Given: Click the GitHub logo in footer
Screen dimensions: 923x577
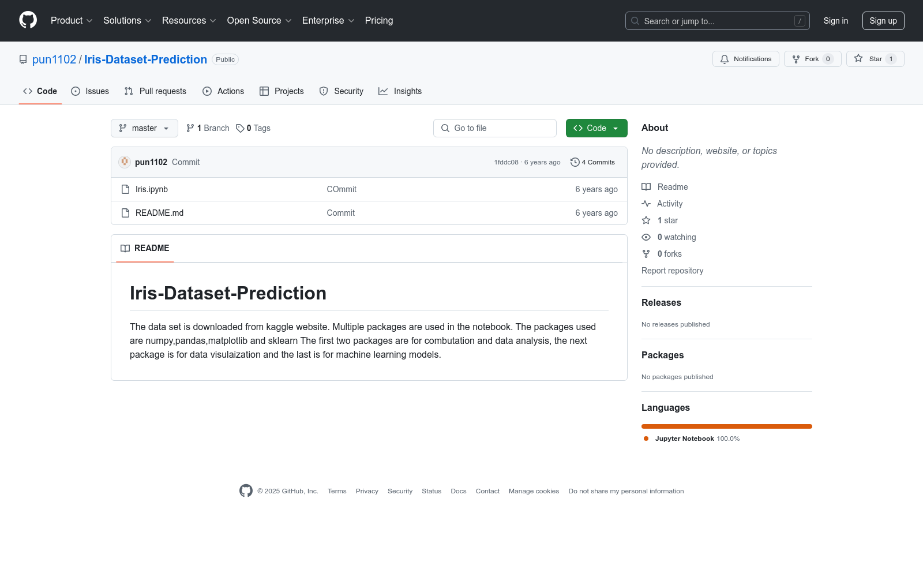Looking at the screenshot, I should click(246, 491).
